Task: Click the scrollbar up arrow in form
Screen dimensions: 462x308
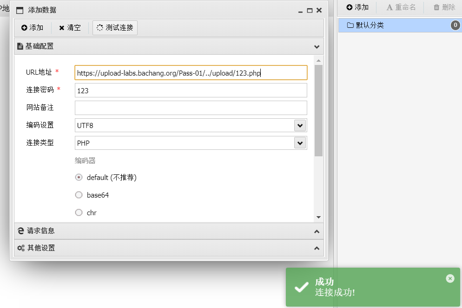Action: (x=318, y=61)
